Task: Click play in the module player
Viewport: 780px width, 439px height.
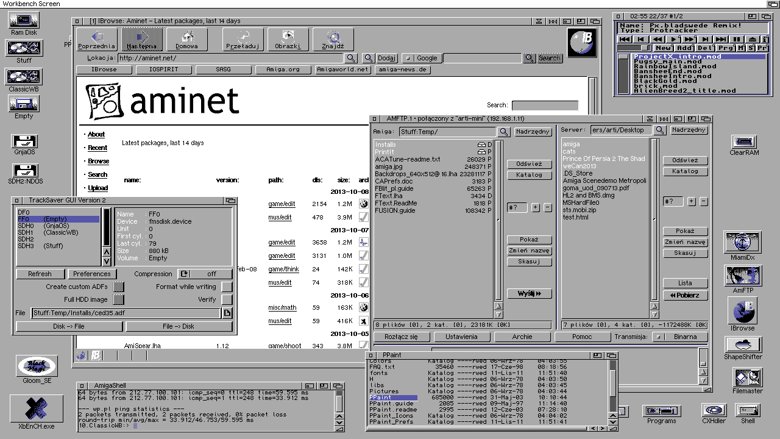Action: click(673, 39)
